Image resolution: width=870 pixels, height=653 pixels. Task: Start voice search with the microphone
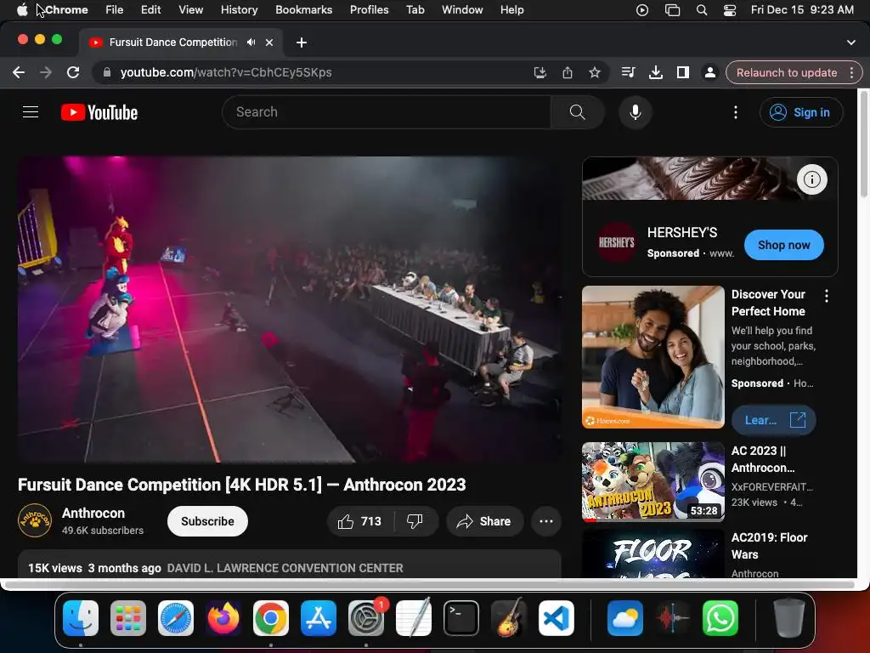(x=636, y=112)
